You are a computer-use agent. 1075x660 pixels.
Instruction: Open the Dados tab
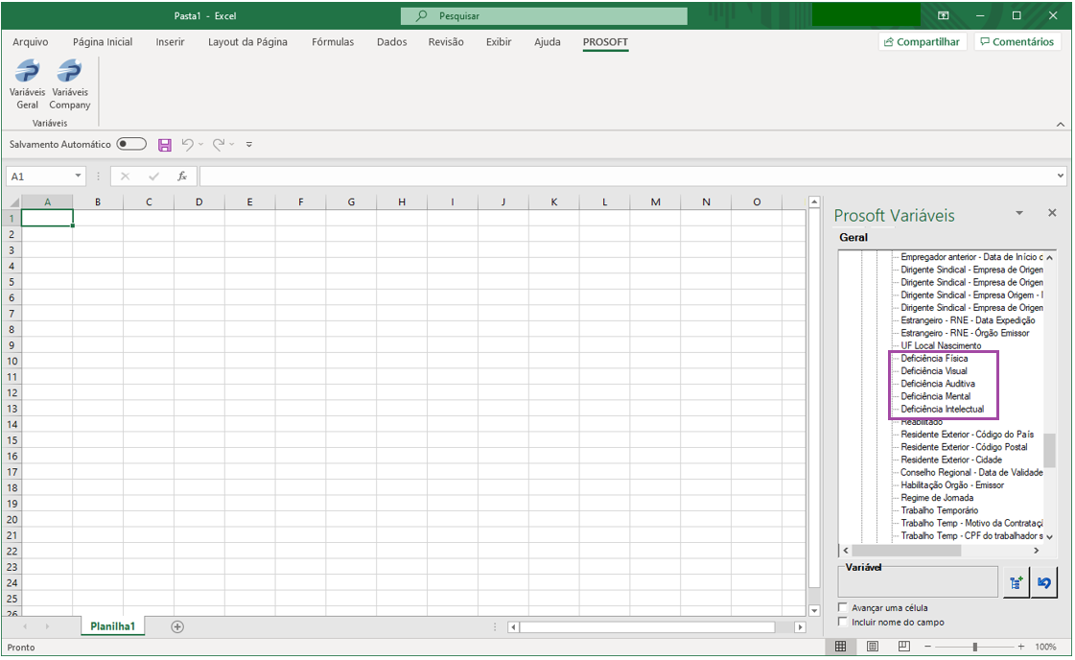pos(391,42)
